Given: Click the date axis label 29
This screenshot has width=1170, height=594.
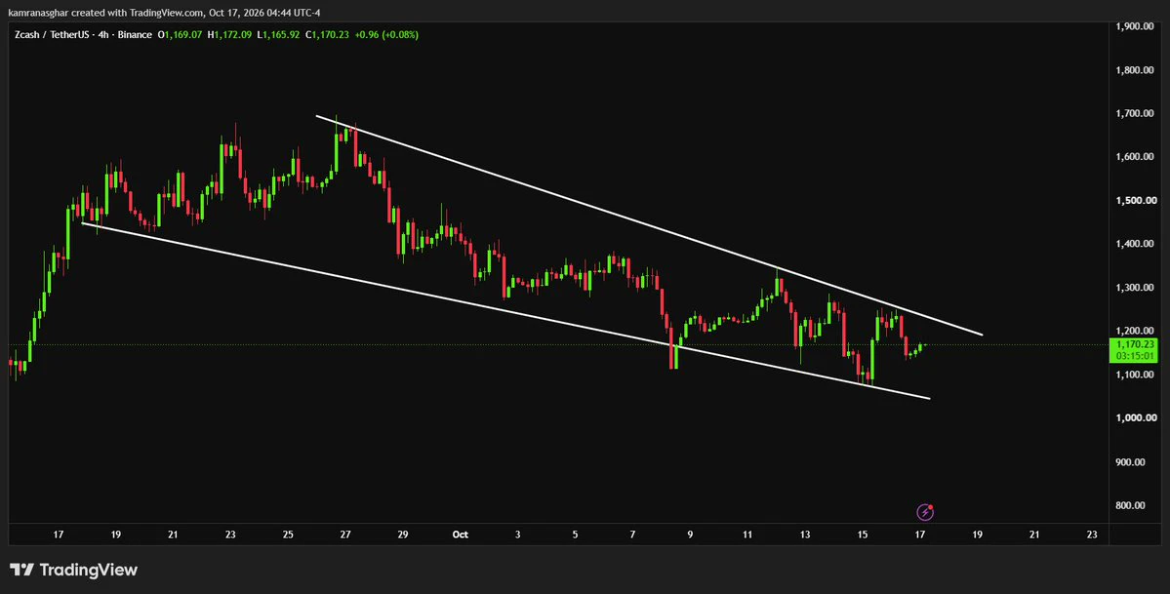Looking at the screenshot, I should pos(403,535).
